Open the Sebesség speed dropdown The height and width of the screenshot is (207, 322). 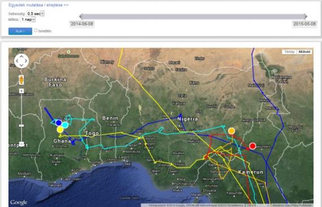(x=36, y=13)
